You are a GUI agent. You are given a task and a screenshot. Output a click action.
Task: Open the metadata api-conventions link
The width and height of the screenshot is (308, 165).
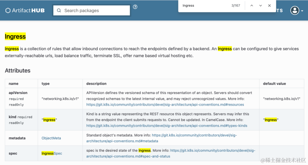[x=162, y=138]
